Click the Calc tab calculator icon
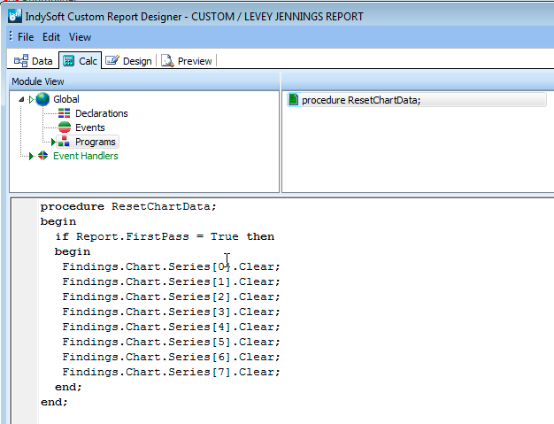This screenshot has height=424, width=554. pos(68,61)
